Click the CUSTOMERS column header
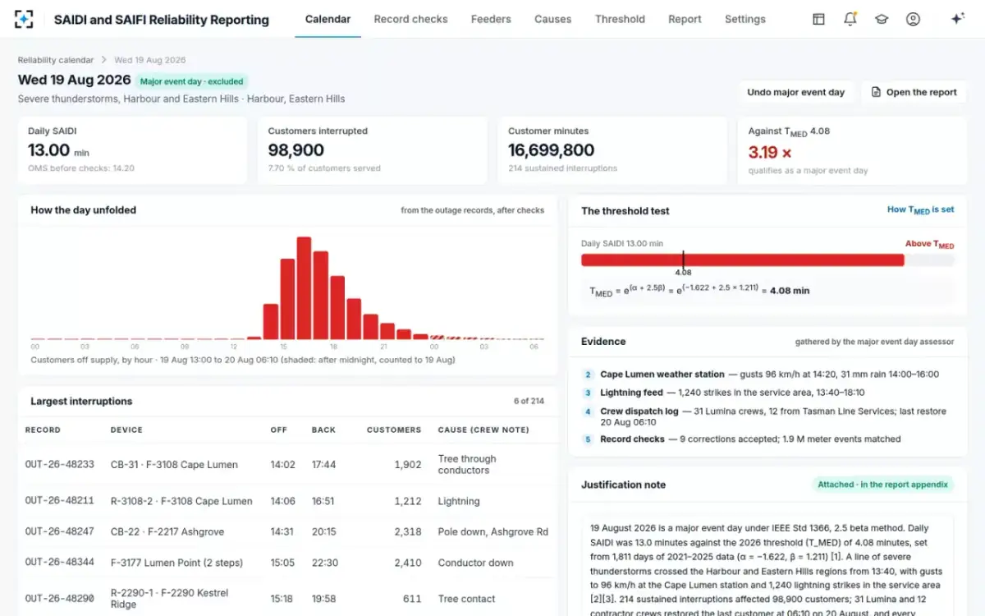This screenshot has height=616, width=985. [394, 430]
